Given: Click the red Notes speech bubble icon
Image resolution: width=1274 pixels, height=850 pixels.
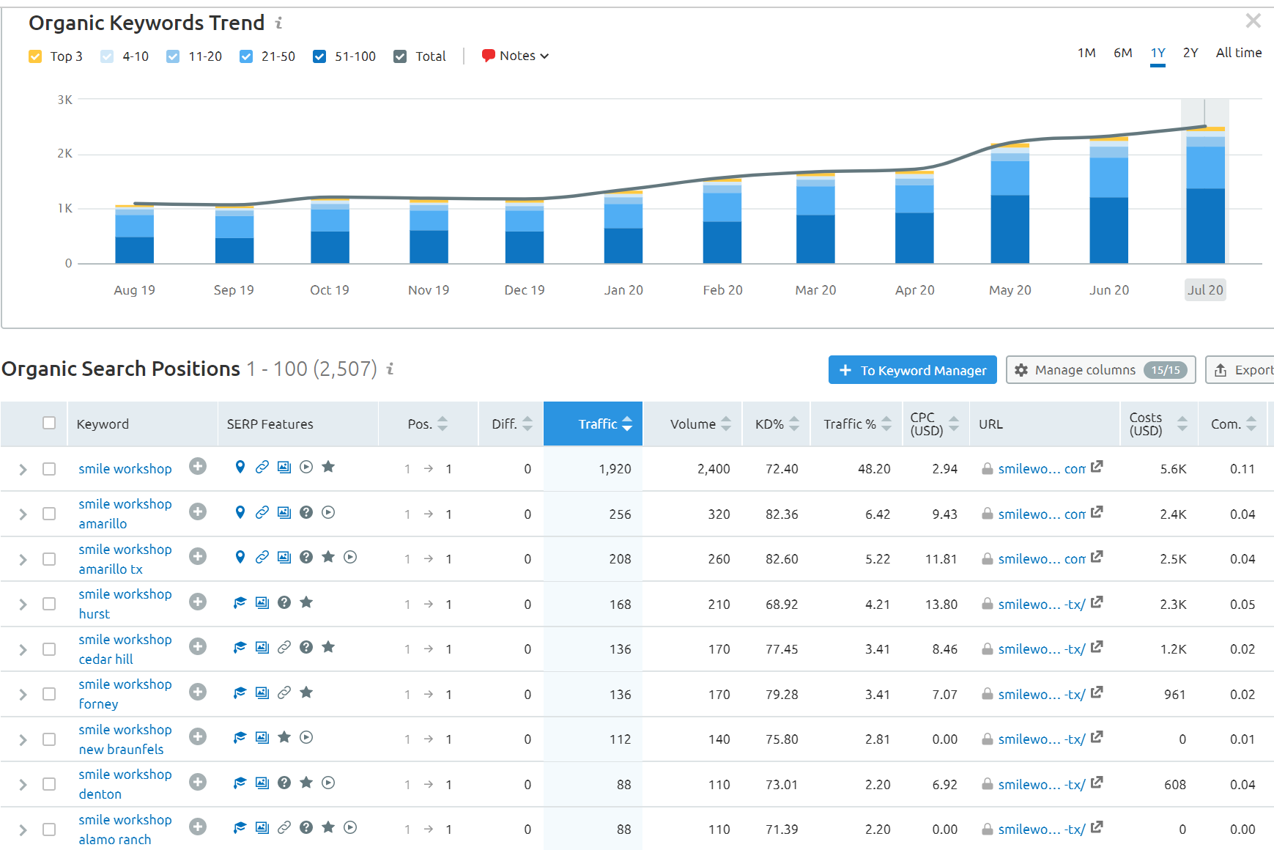Looking at the screenshot, I should click(488, 56).
